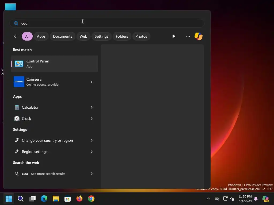Launch Firefox from taskbar
This screenshot has width=274, height=205.
point(79,199)
